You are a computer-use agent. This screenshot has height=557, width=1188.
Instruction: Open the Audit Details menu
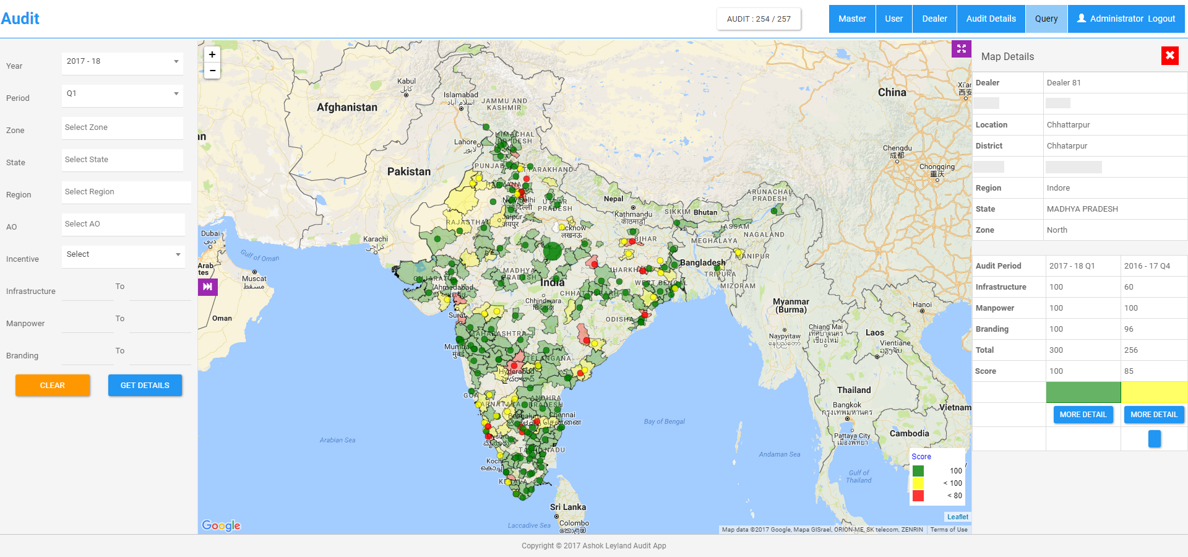tap(991, 19)
